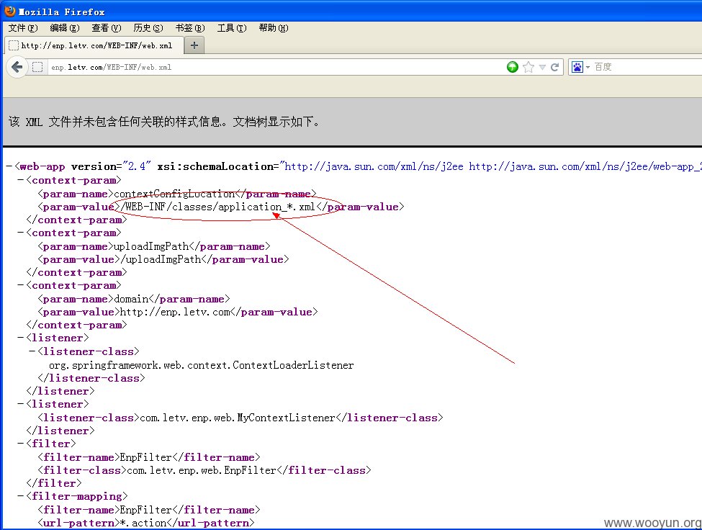The width and height of the screenshot is (702, 530).
Task: Click the version="2.4" attribute text
Action: click(x=111, y=166)
